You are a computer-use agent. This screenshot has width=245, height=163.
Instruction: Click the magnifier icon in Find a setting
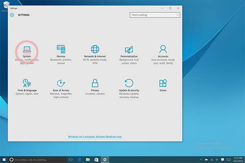tap(178, 15)
